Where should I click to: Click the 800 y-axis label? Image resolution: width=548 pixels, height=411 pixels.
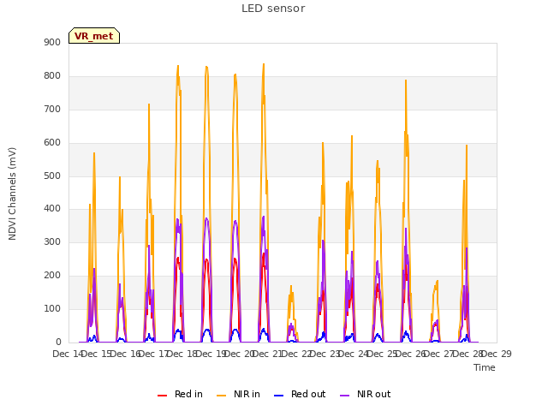coord(52,76)
